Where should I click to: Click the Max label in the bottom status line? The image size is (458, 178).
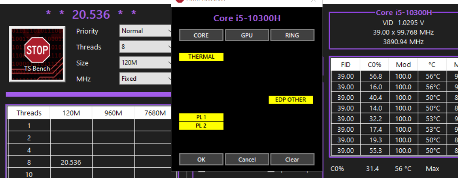[x=432, y=169]
